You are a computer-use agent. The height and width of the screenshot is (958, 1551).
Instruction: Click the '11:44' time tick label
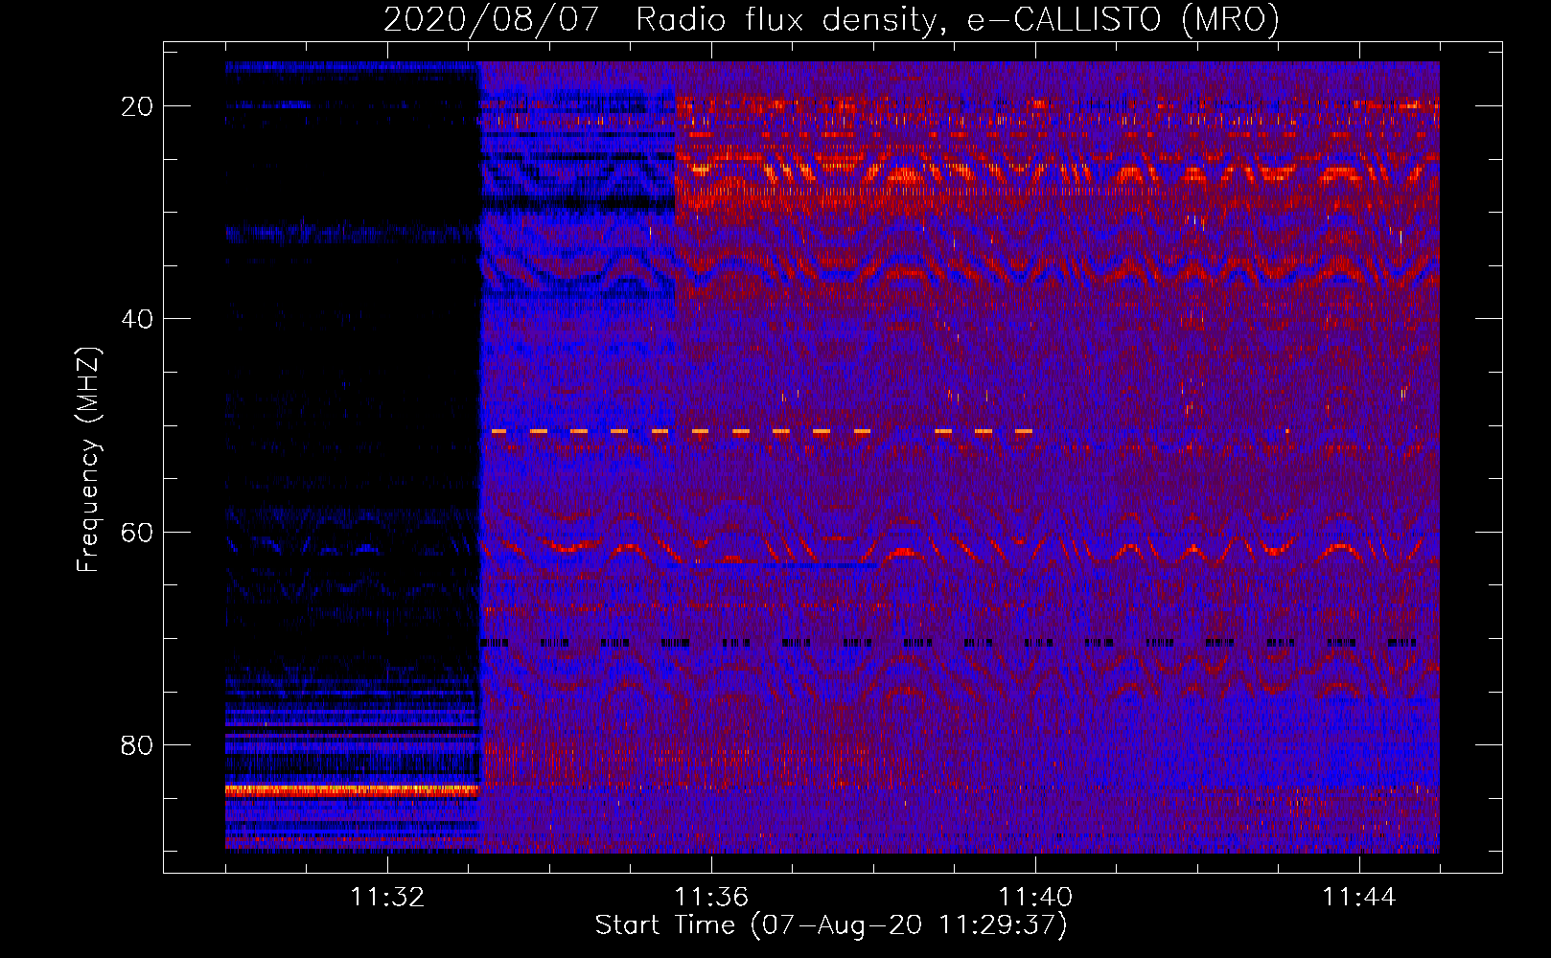(x=1359, y=898)
